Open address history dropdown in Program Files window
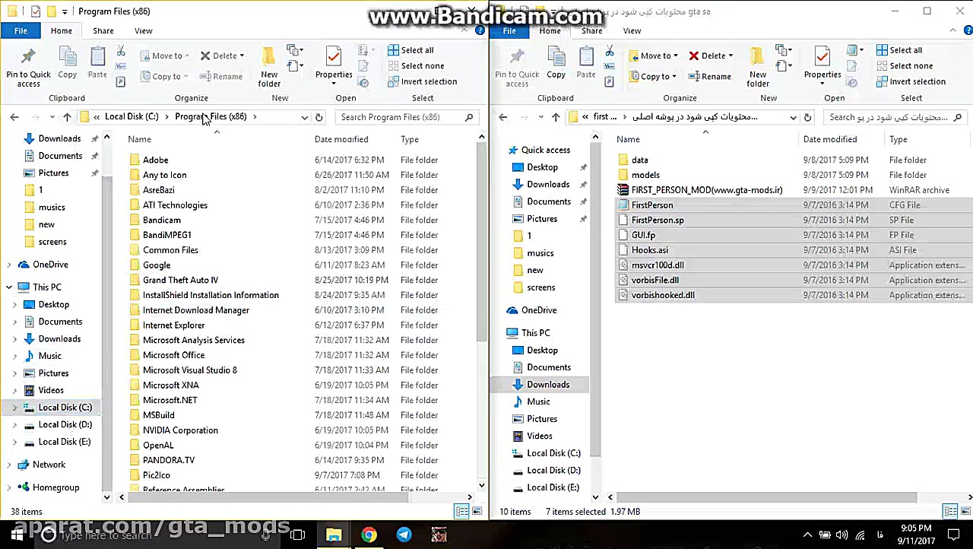 pos(304,117)
